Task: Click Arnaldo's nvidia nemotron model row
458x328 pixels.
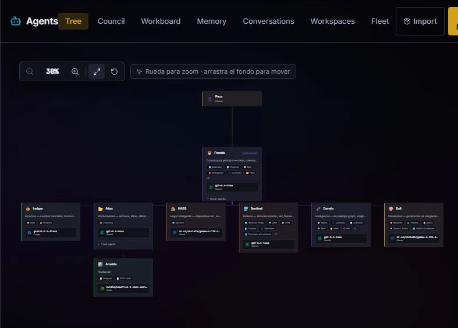Action: pyautogui.click(x=123, y=289)
